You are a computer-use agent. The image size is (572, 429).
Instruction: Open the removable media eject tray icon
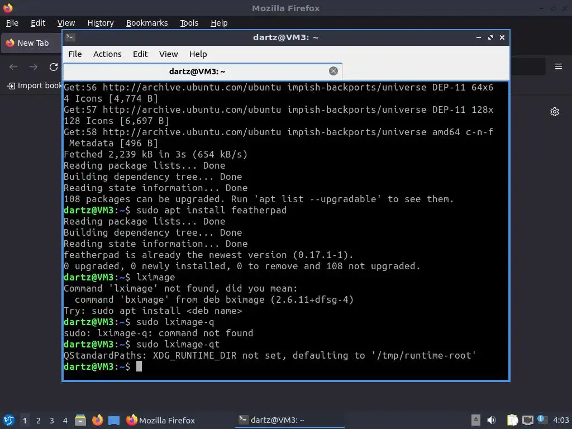pos(476,420)
